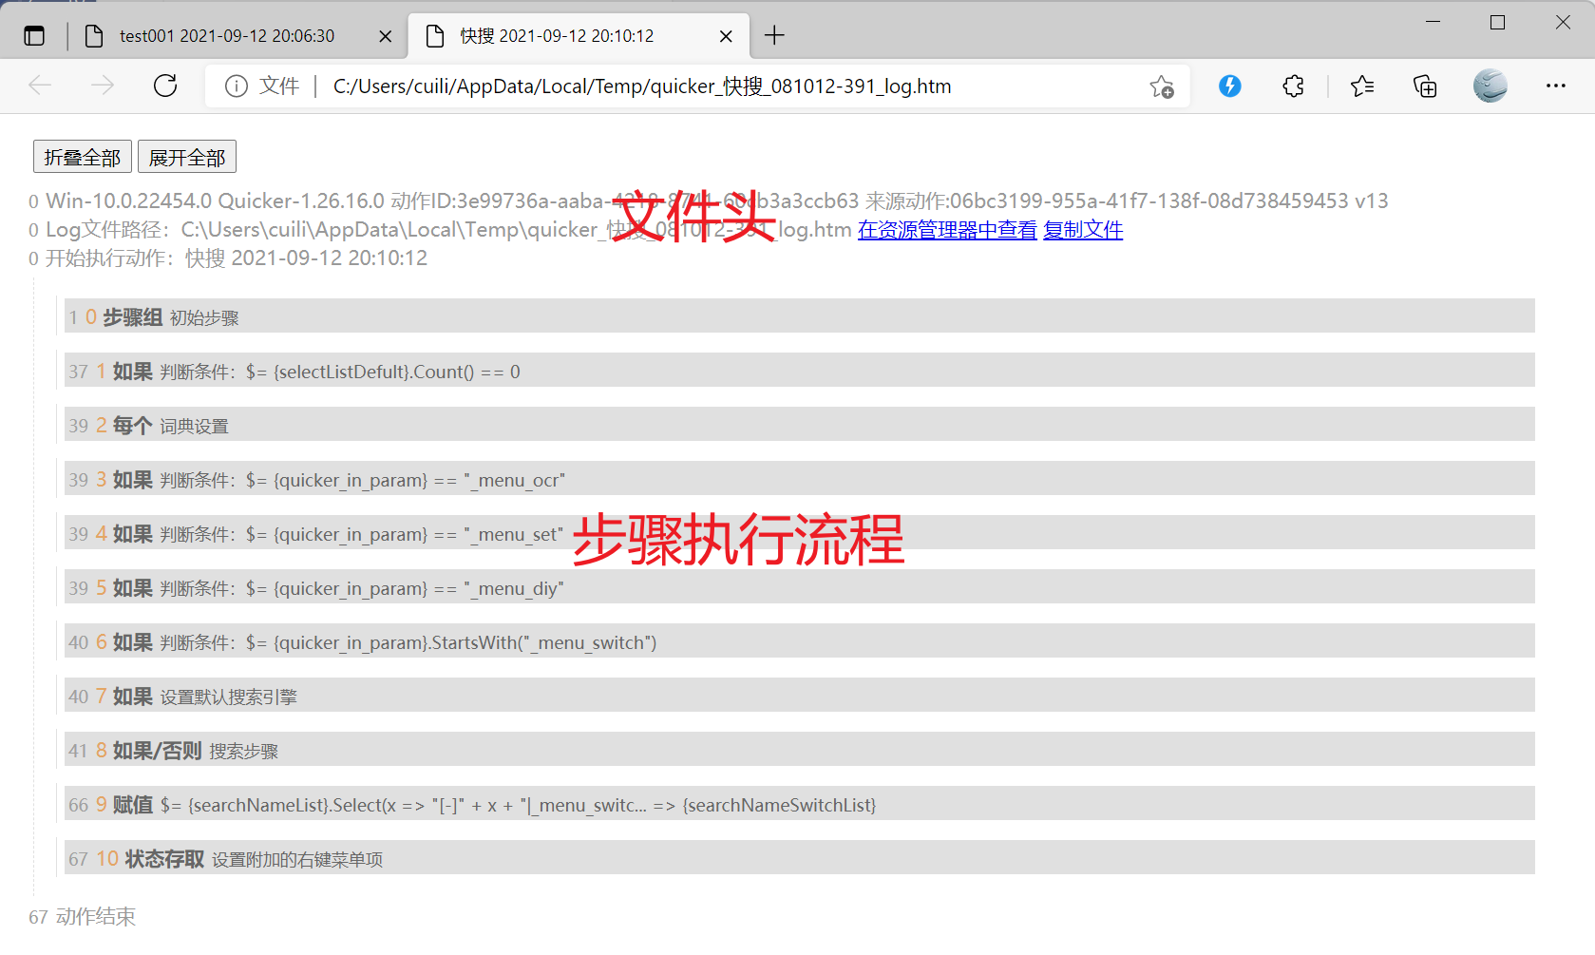Expand the 步骤组 初始步骤 row
The height and width of the screenshot is (955, 1595).
(x=800, y=316)
